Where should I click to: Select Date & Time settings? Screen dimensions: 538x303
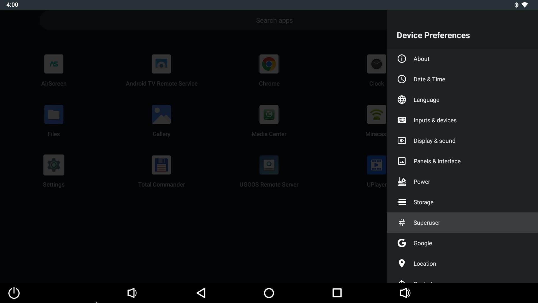[429, 79]
